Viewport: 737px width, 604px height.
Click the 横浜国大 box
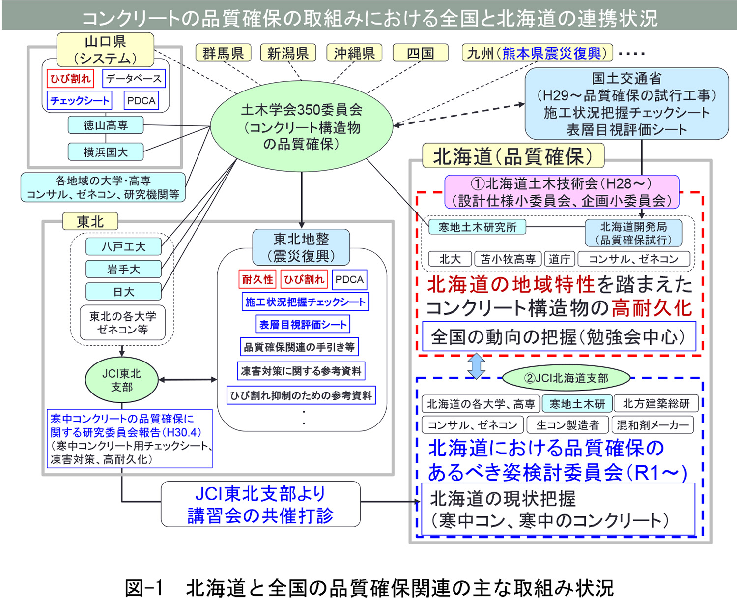coord(106,152)
